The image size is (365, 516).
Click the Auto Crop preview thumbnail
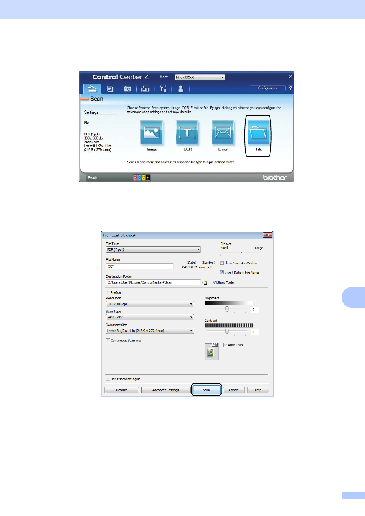(212, 351)
